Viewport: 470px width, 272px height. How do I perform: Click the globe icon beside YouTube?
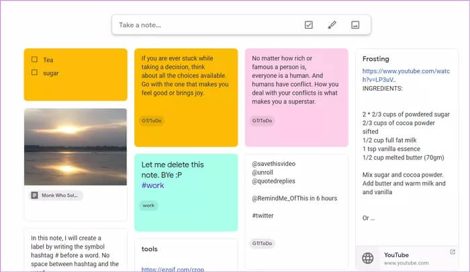coord(368,259)
